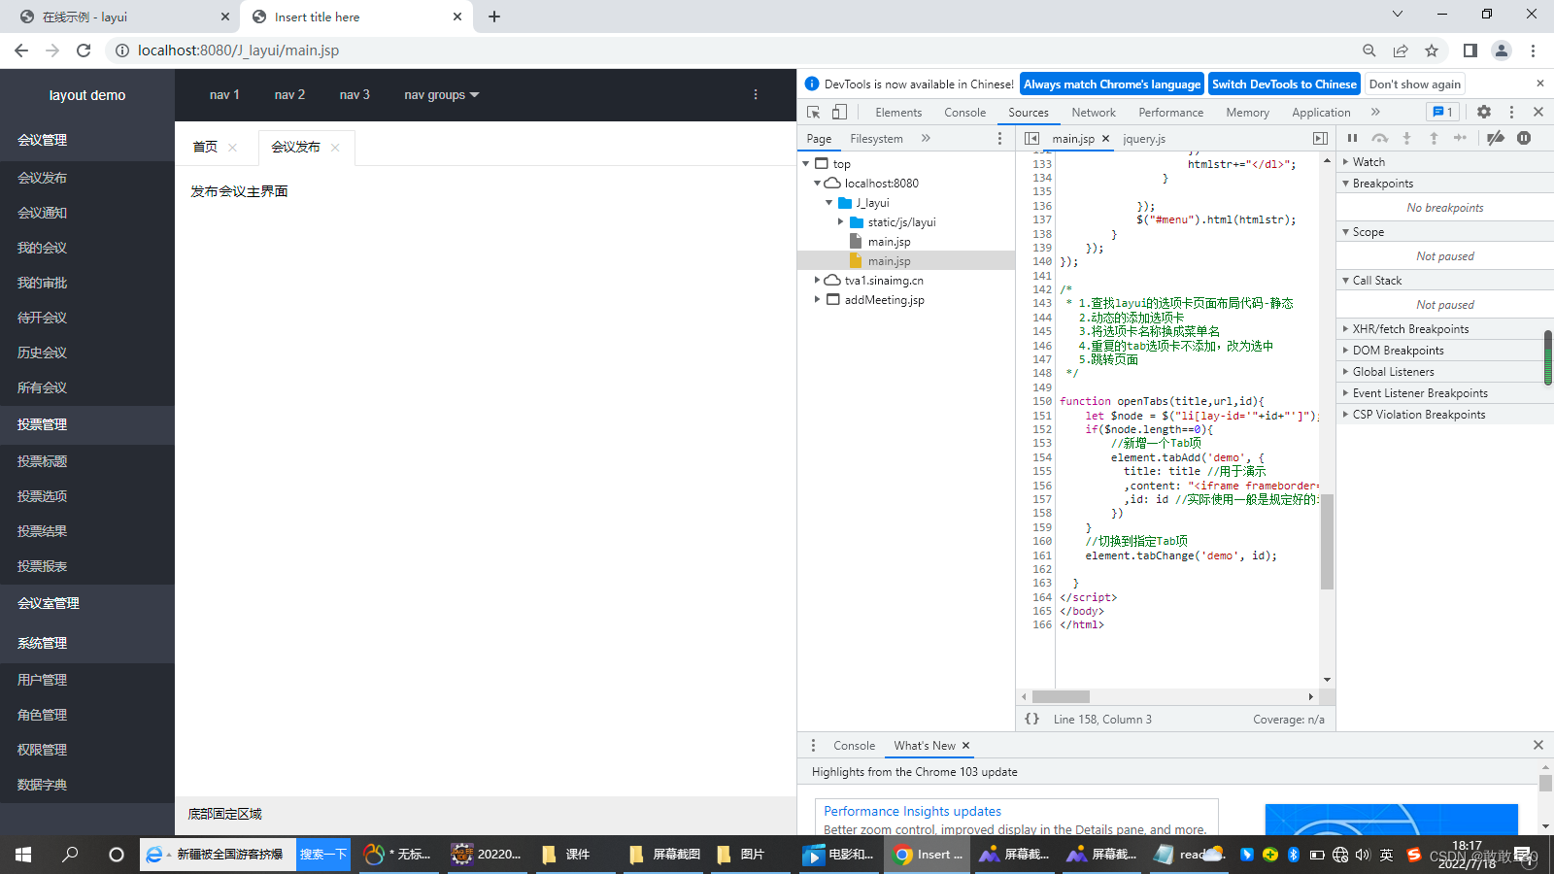Screen dimensions: 1554x874
Task: Switch to the Console panel tab
Action: click(965, 112)
